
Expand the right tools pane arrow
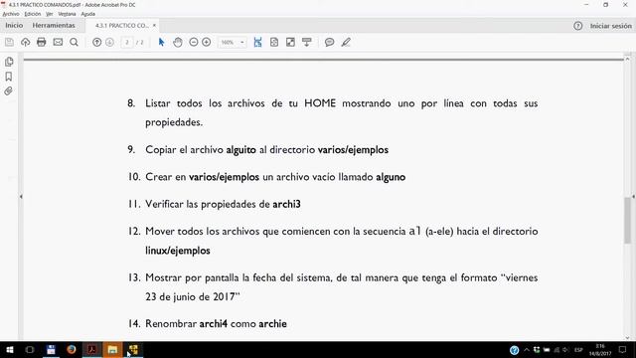click(x=633, y=197)
